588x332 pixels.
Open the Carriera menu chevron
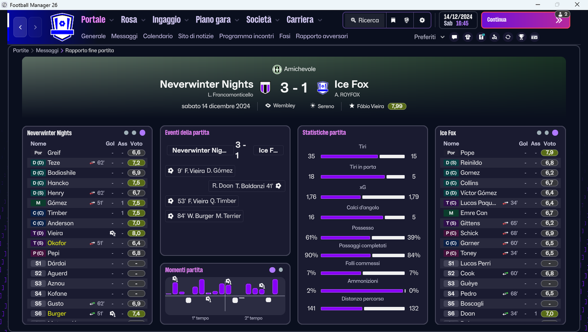click(x=320, y=20)
